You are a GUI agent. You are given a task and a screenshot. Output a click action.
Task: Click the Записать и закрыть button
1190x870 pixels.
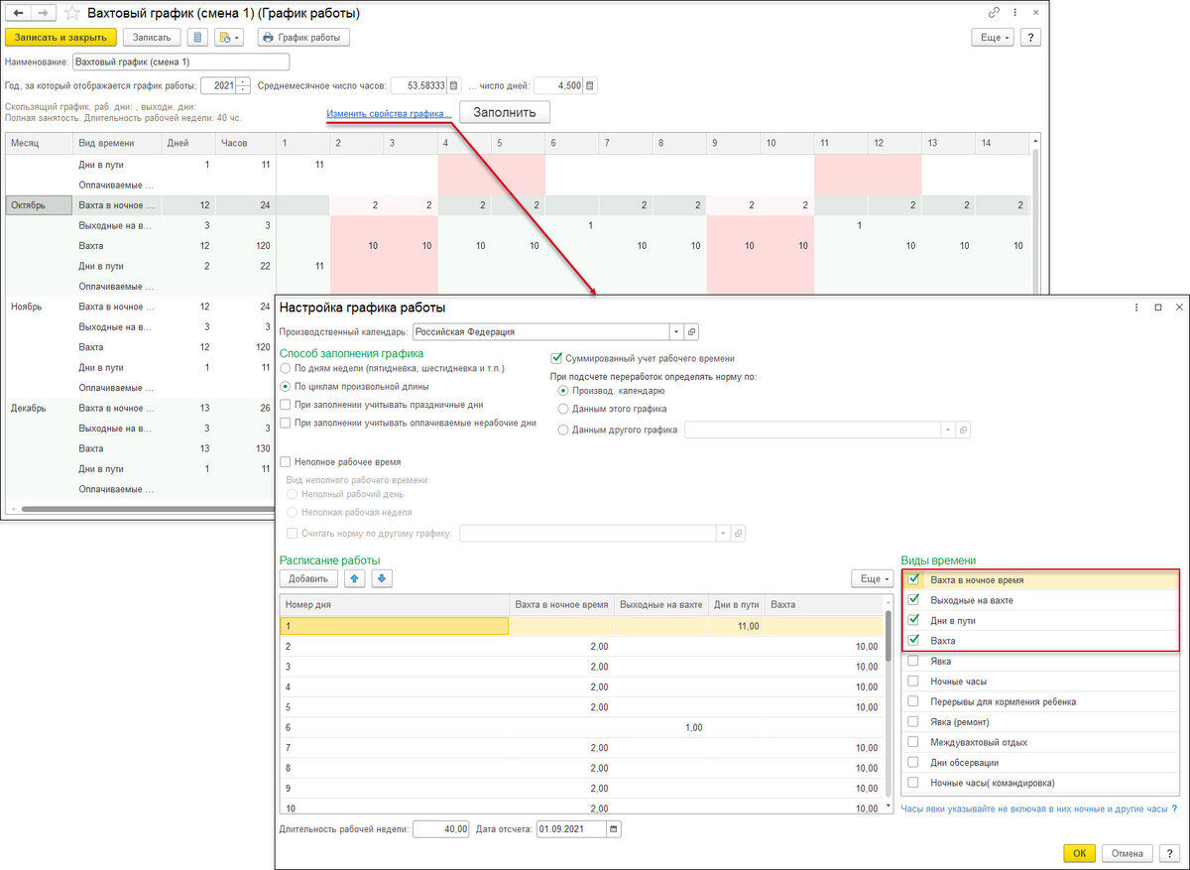(61, 38)
